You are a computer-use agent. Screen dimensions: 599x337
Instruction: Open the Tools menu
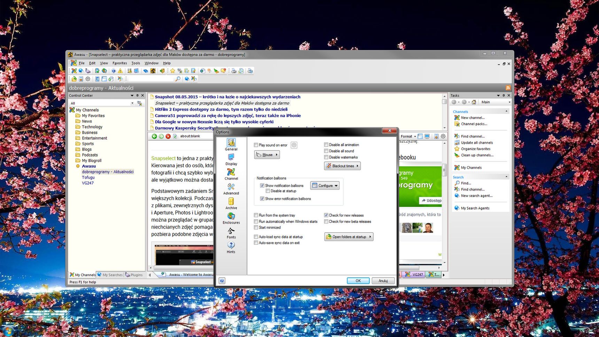tap(135, 63)
